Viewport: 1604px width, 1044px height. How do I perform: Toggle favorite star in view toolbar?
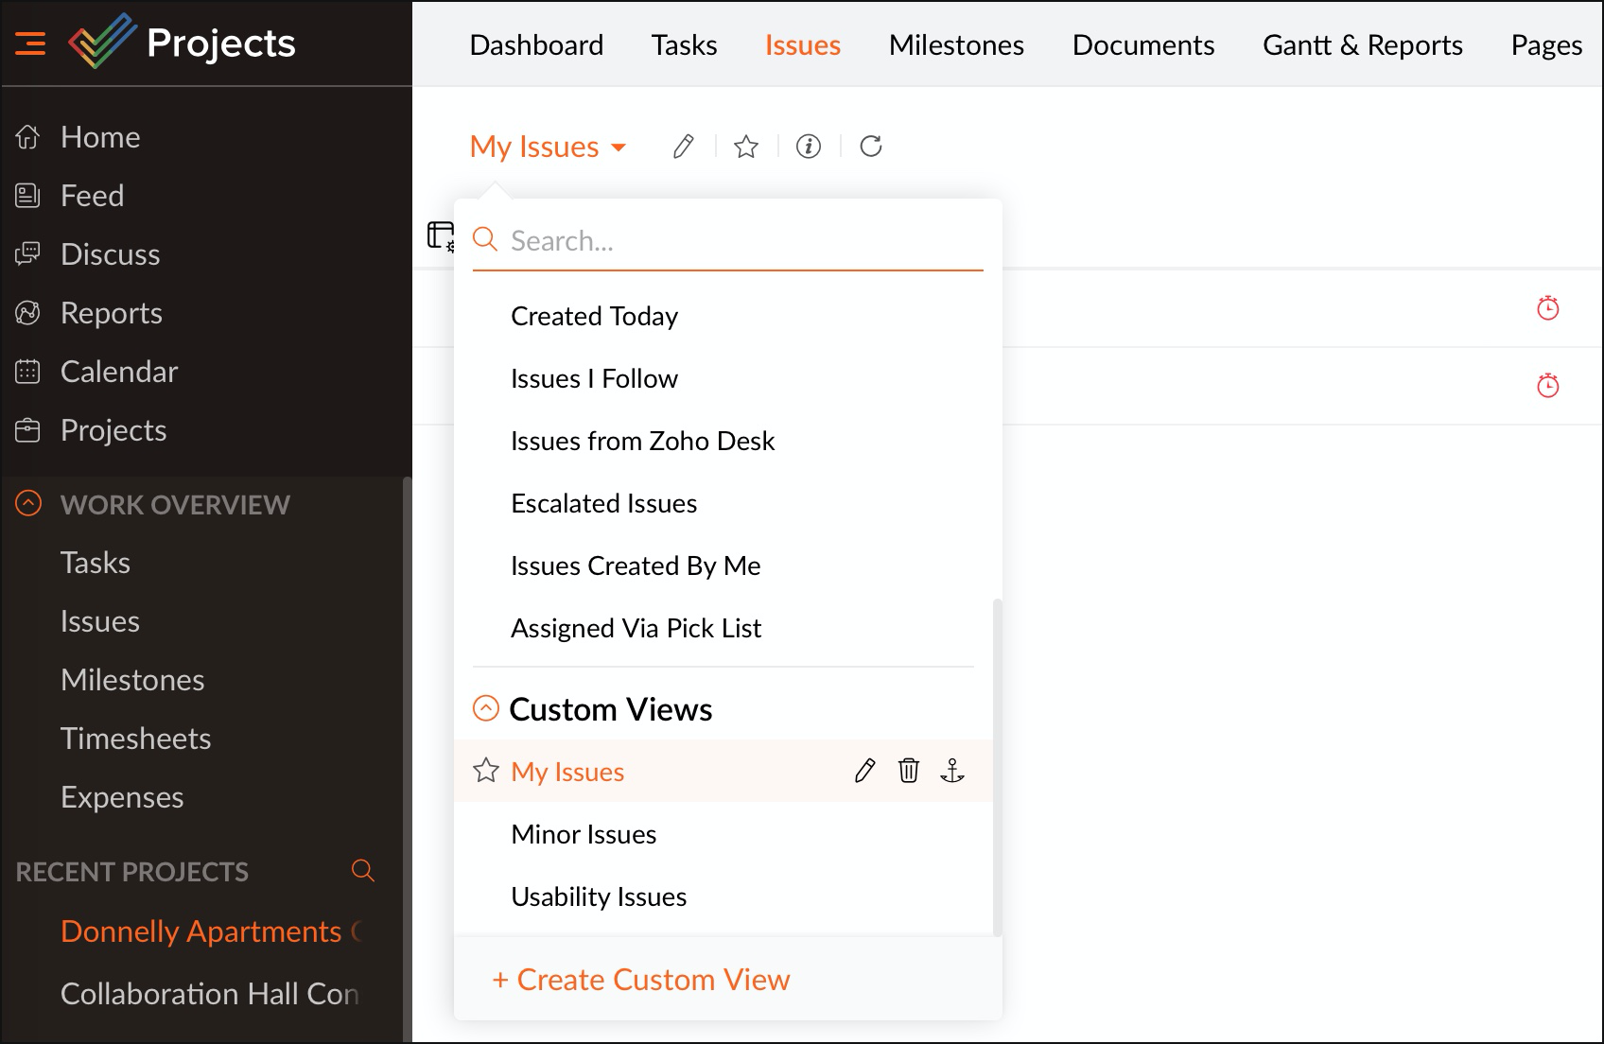pos(745,147)
